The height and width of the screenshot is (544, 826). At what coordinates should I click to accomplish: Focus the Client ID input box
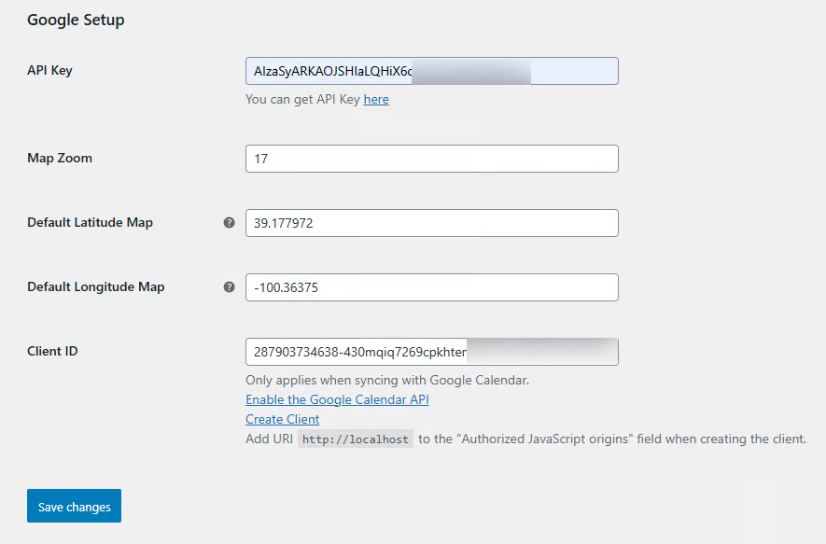point(431,352)
